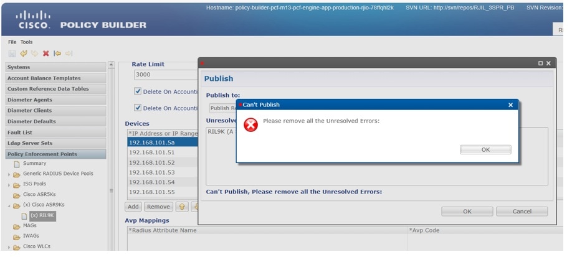Open the Tools menu
572x257 pixels.
(x=26, y=42)
